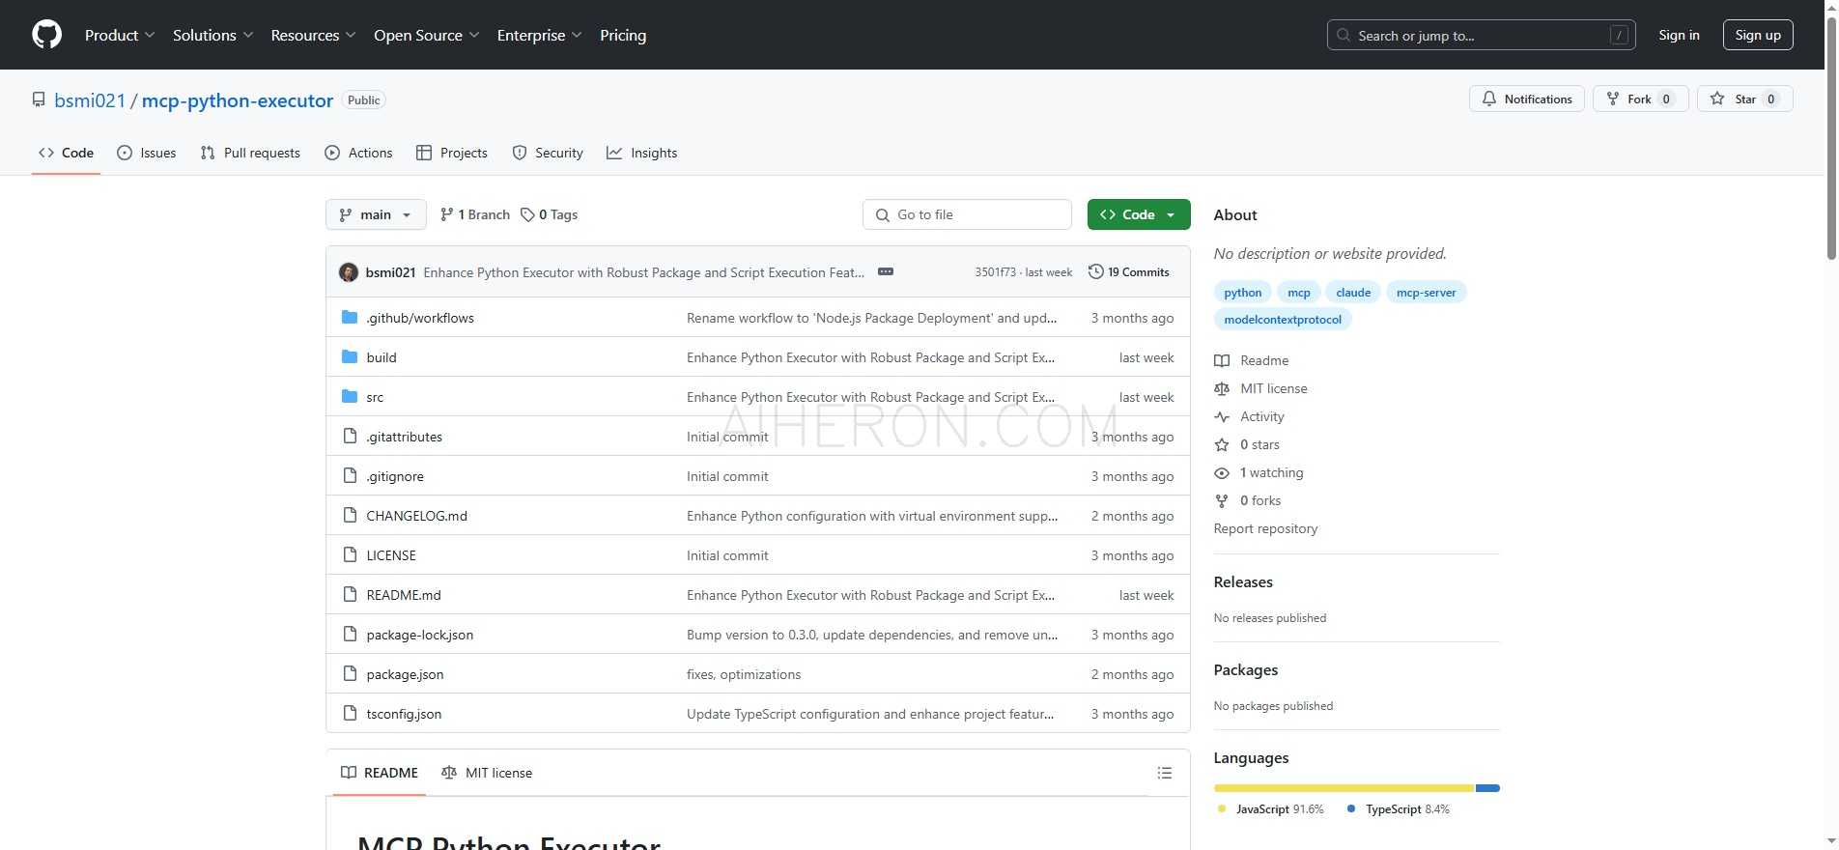Select the mcp-server topic tag
The width and height of the screenshot is (1839, 850).
pos(1426,292)
